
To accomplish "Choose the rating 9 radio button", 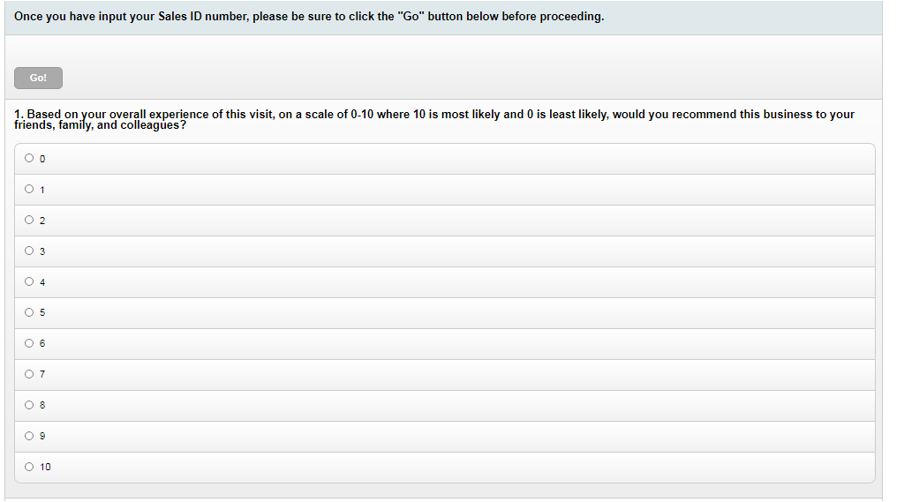I will click(x=29, y=436).
